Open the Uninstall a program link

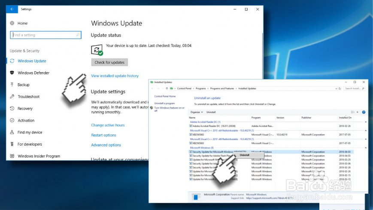click(164, 103)
